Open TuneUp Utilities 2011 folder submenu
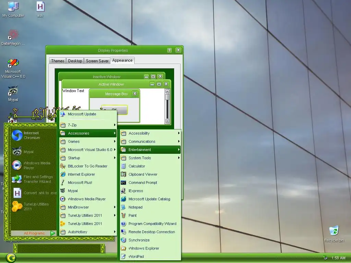Viewport: 351px width, 263px height. (x=88, y=216)
